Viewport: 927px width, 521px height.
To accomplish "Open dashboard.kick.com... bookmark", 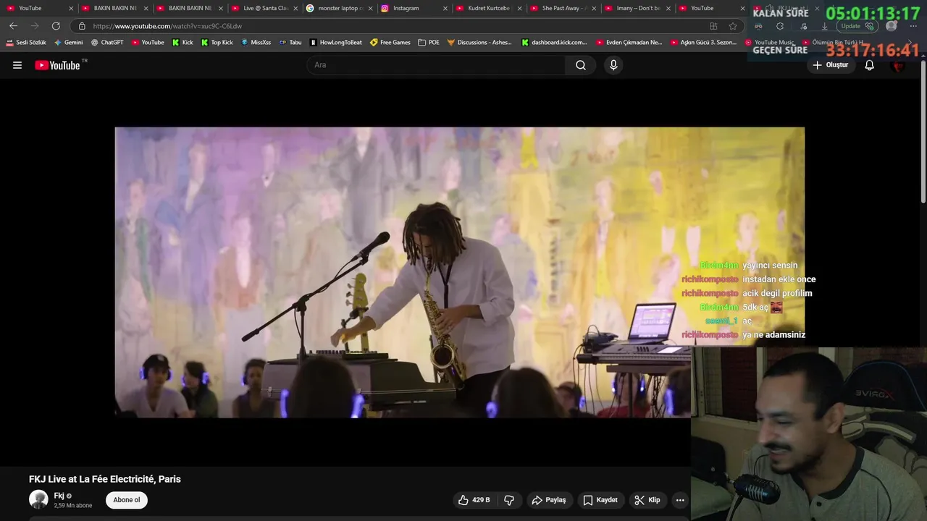I will 555,43.
